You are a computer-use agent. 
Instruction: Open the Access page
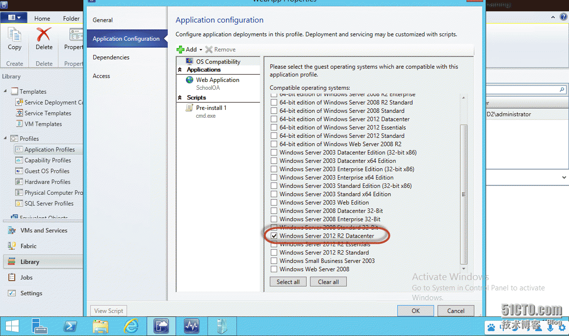pos(101,76)
